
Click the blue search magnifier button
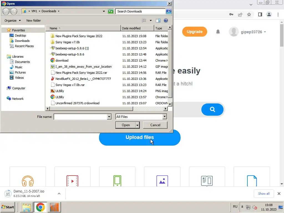coord(212,109)
